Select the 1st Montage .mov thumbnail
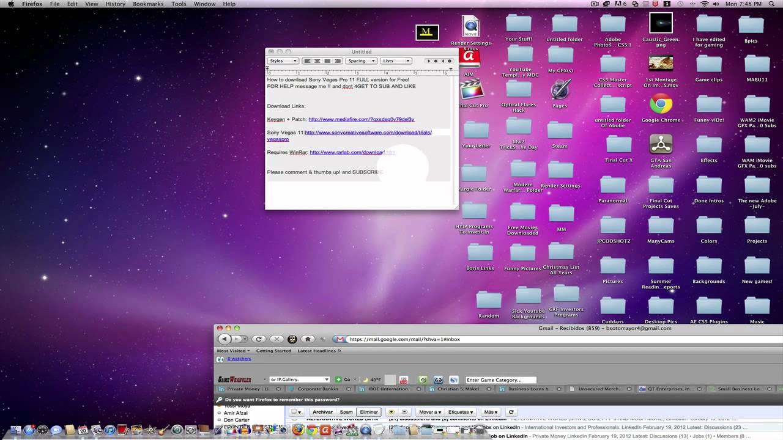Viewport: 783px width, 440px height. (661, 62)
